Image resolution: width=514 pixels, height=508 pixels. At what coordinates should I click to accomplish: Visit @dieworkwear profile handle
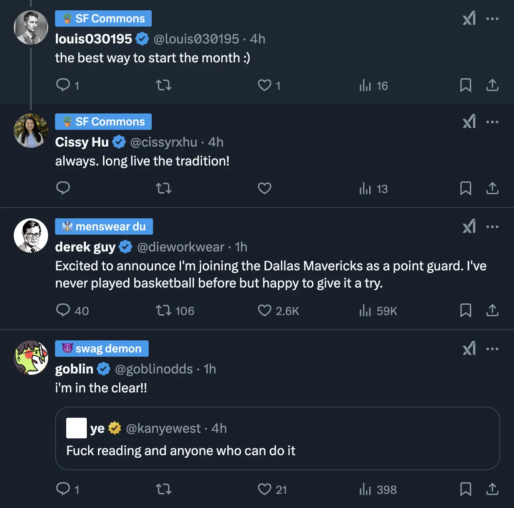pyautogui.click(x=181, y=247)
